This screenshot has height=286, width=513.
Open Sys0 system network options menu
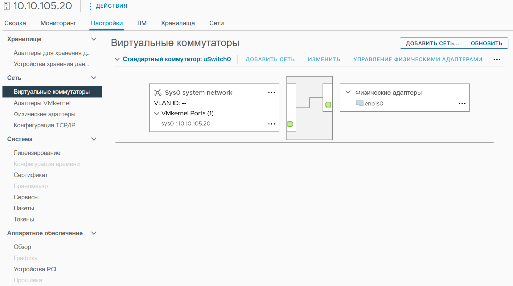click(272, 93)
